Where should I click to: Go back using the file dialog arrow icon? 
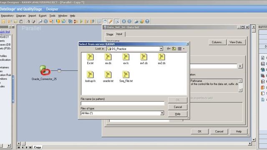pos(169,49)
